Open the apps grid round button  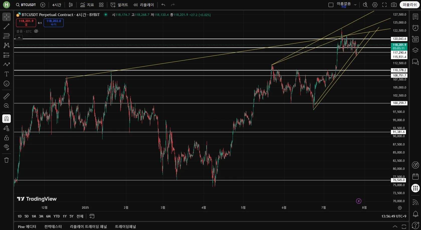point(415,188)
